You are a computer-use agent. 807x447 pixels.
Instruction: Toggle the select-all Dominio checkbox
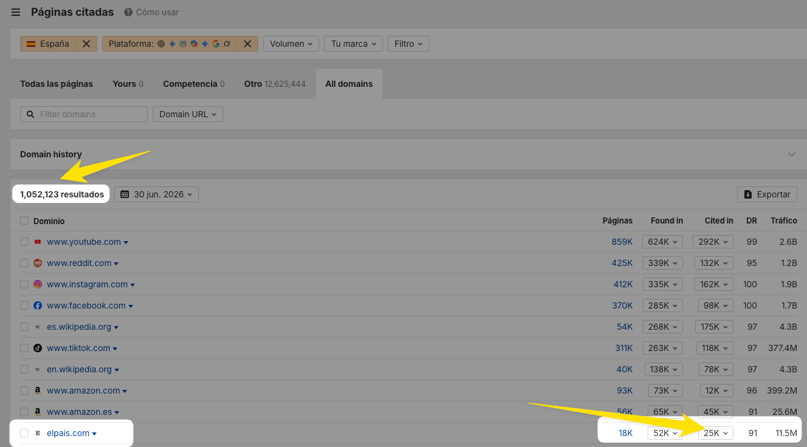point(24,221)
